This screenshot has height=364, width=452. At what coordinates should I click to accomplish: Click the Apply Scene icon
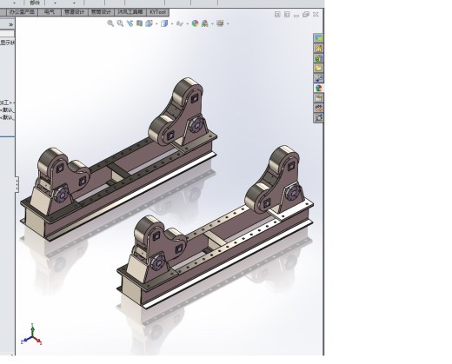point(204,23)
